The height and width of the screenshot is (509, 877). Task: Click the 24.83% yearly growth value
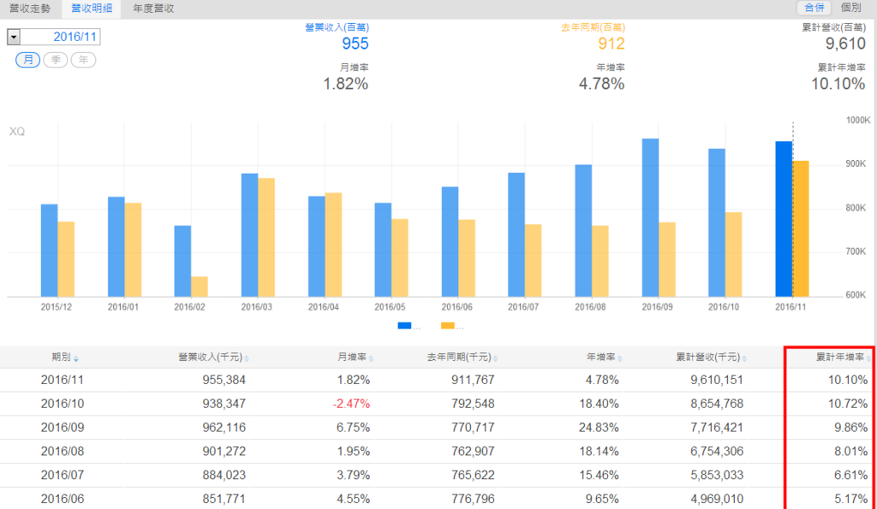coord(599,428)
